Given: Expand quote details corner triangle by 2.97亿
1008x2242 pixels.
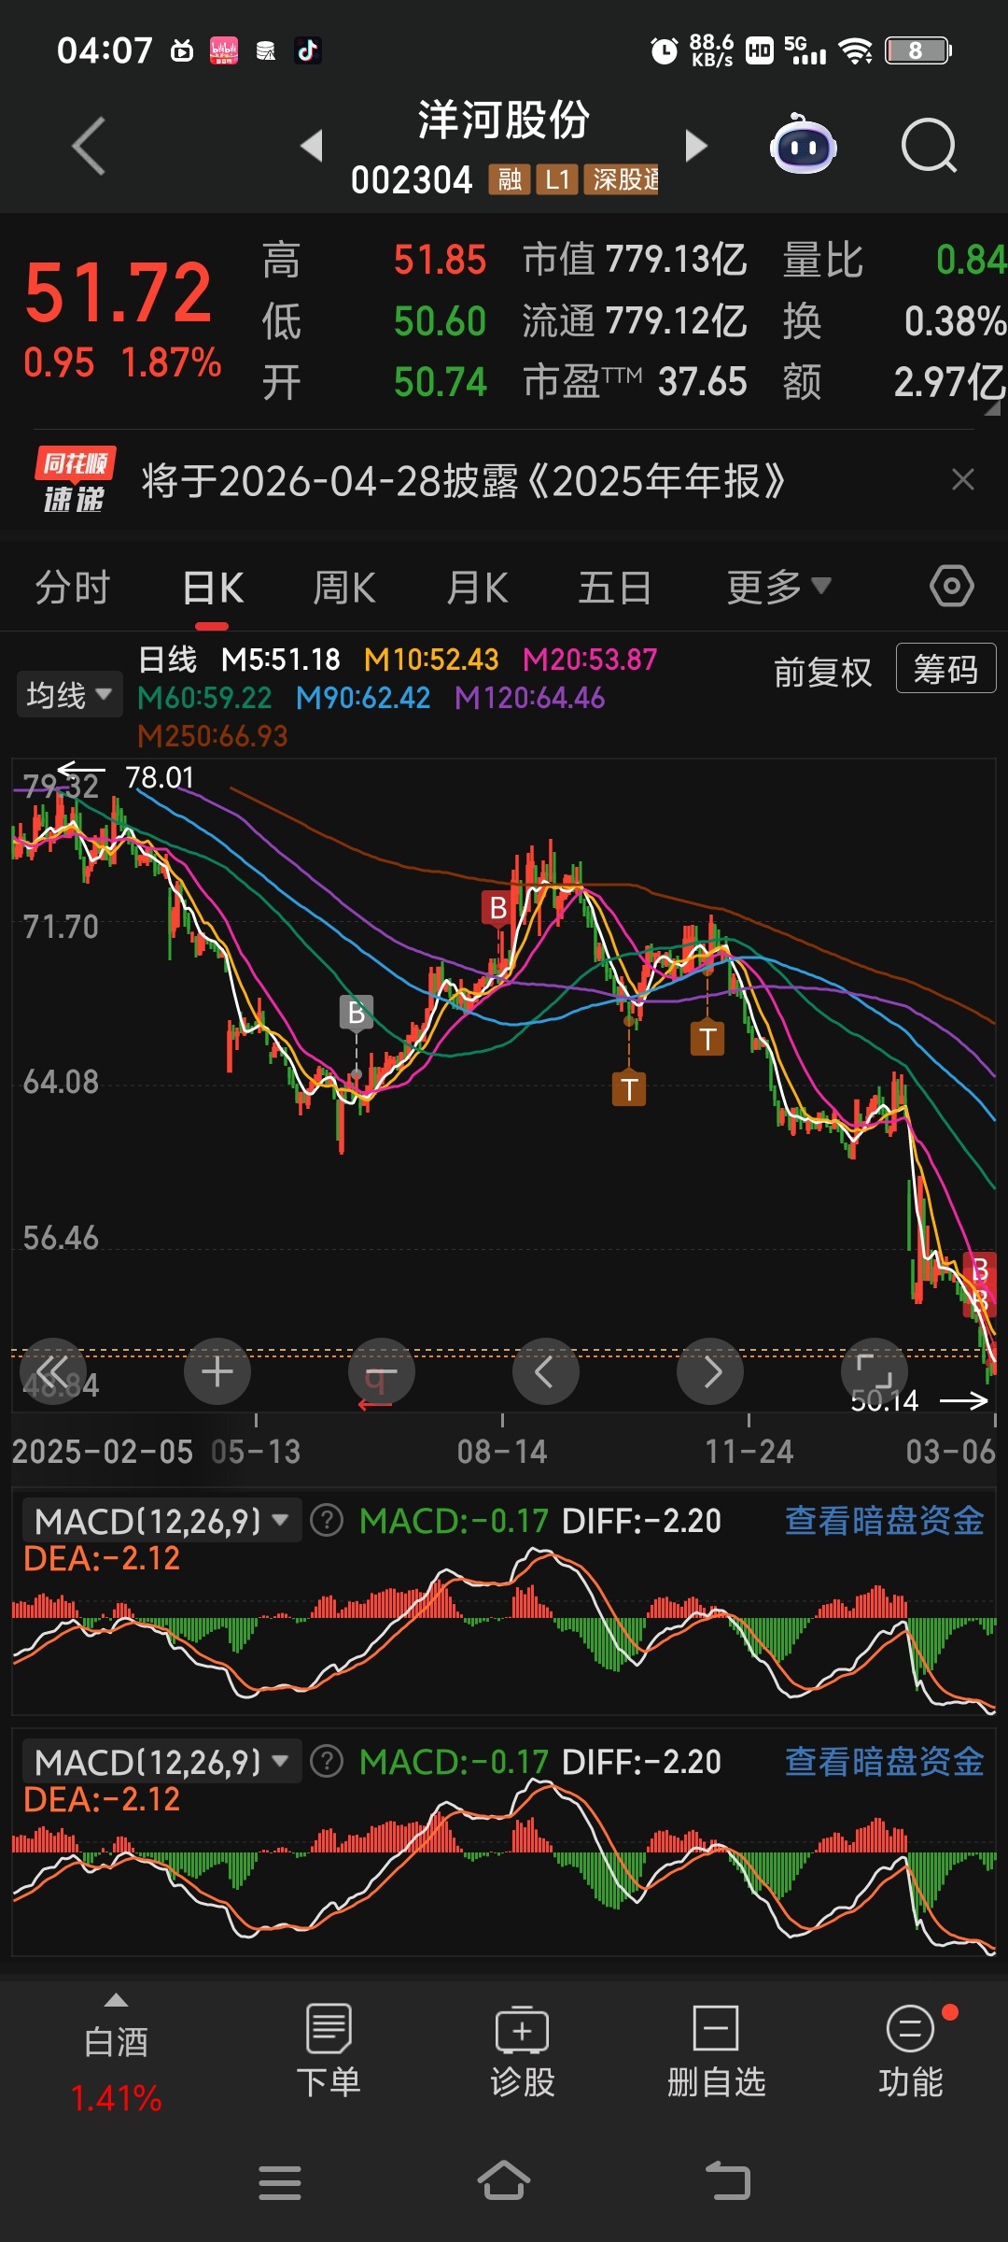Looking at the screenshot, I should click(992, 408).
